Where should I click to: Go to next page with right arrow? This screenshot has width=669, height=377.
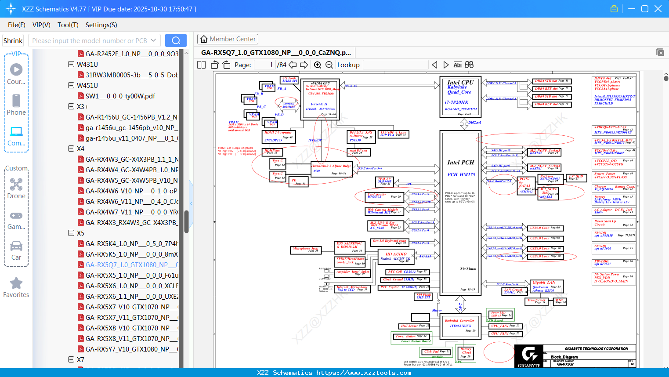click(x=304, y=65)
